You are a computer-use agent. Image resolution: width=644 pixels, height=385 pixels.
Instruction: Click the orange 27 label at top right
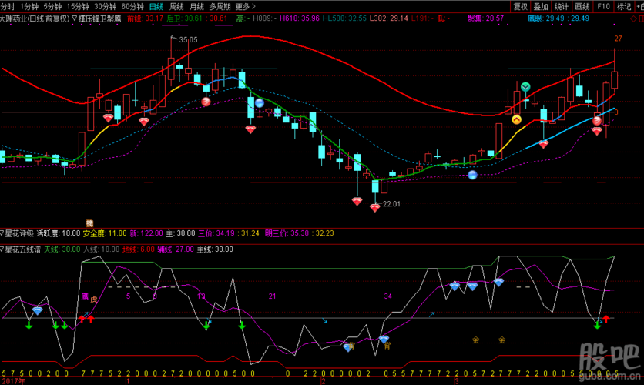[618, 38]
